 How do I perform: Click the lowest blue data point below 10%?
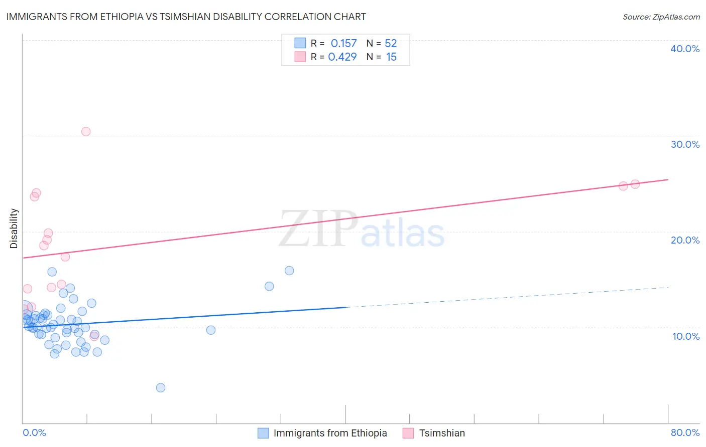click(161, 387)
